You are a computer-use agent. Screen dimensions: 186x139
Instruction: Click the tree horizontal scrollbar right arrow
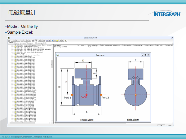[50, 123]
